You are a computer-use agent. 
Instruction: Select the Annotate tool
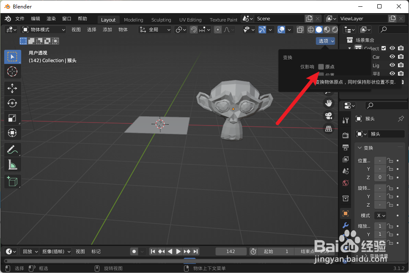pyautogui.click(x=12, y=150)
